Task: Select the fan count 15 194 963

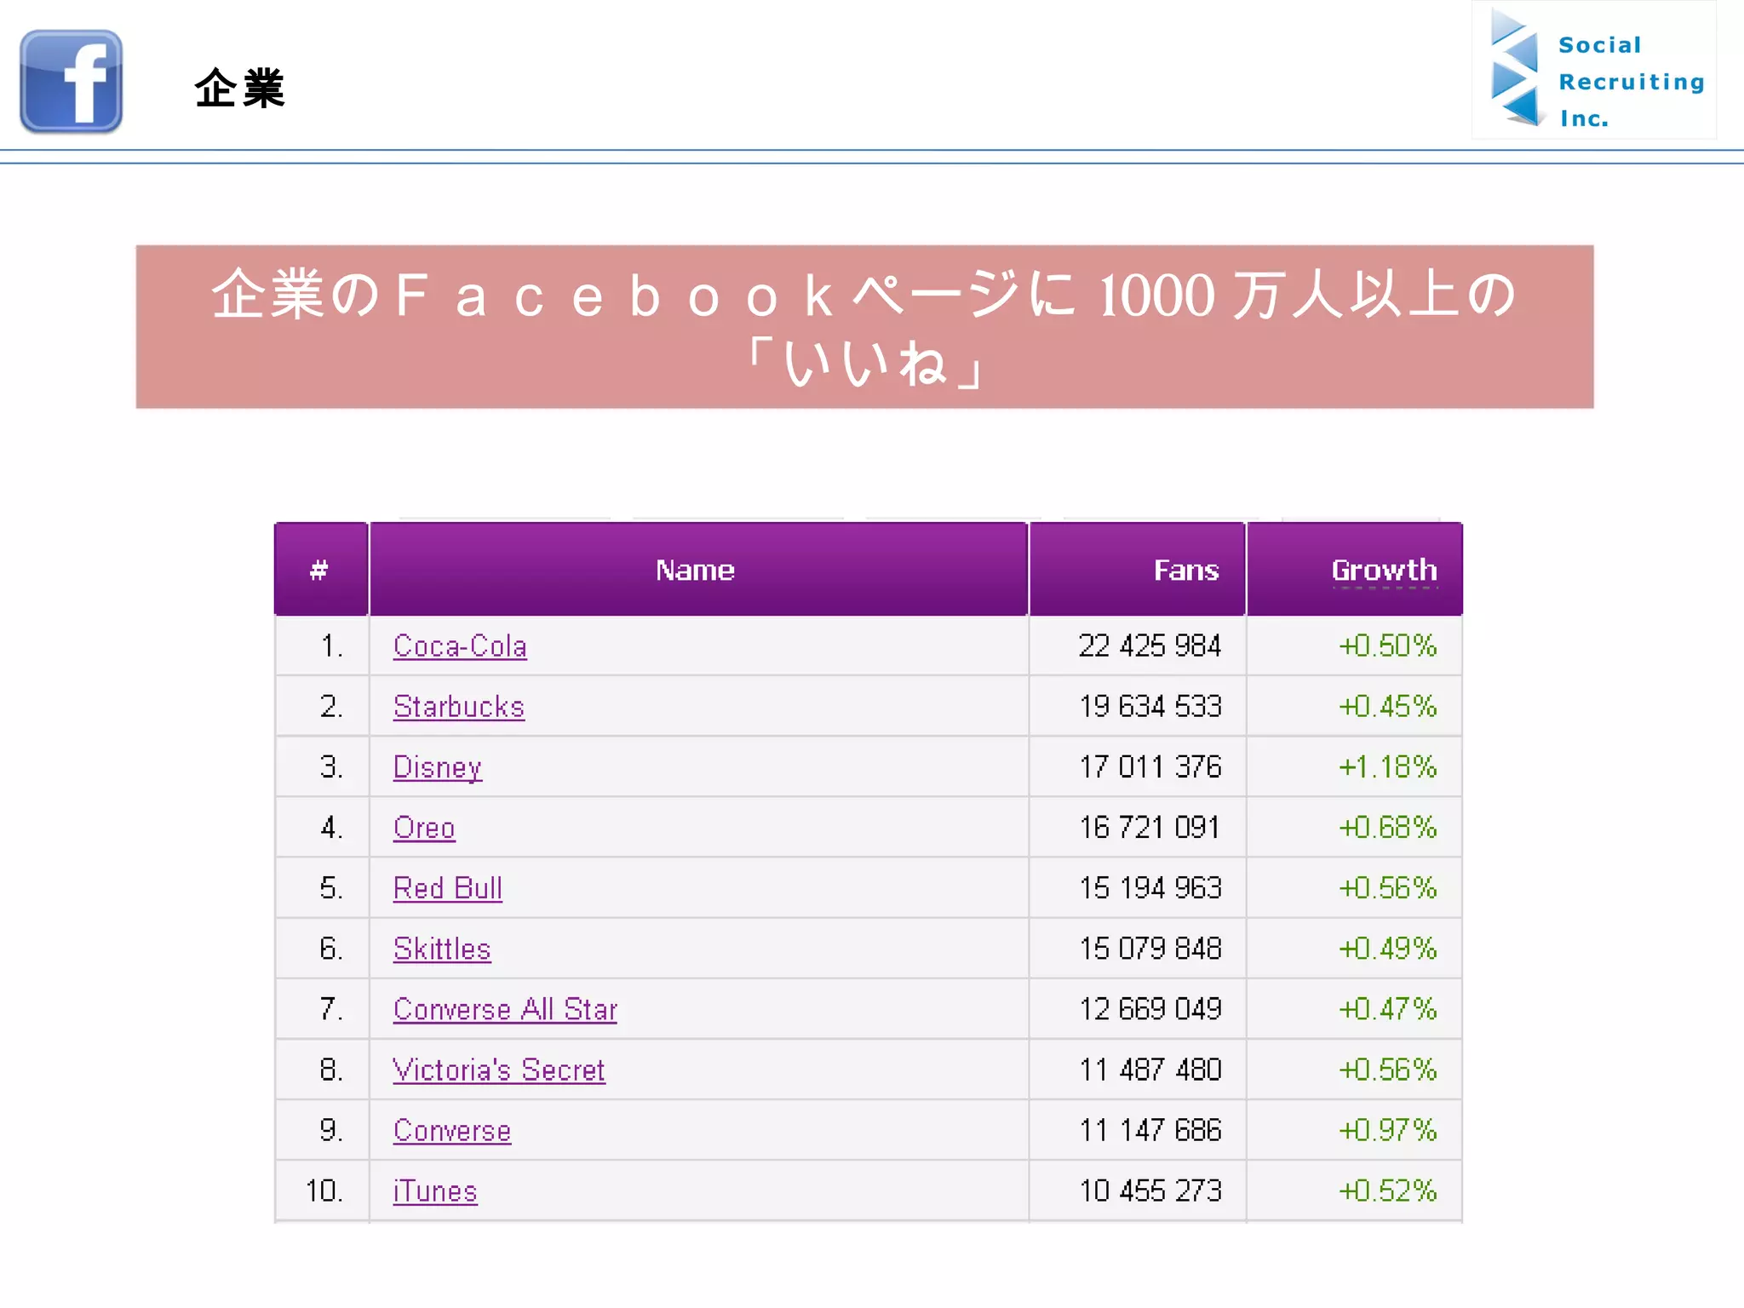Action: click(1150, 888)
